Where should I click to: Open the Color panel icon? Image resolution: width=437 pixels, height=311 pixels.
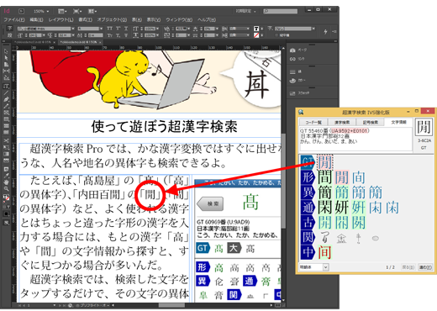pyautogui.click(x=292, y=81)
